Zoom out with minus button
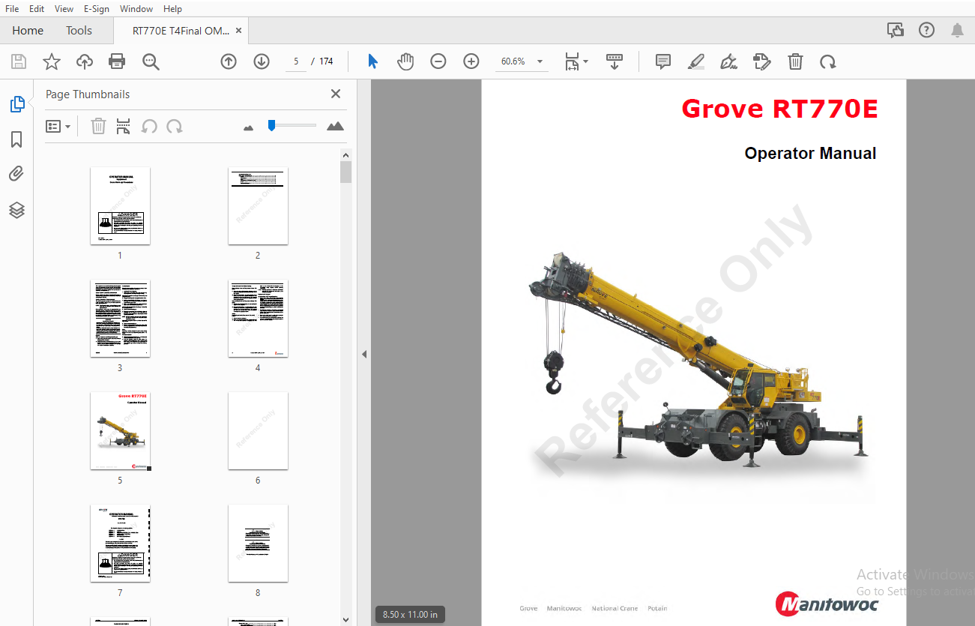This screenshot has width=975, height=626. tap(438, 61)
